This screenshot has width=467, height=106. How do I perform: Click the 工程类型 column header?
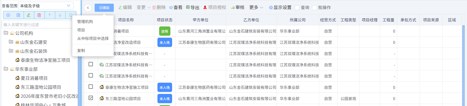pyautogui.click(x=348, y=20)
